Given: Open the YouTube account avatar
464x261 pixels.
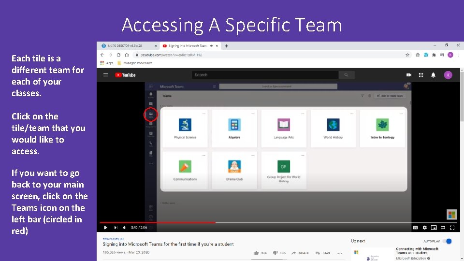Looking at the screenshot, I should pyautogui.click(x=448, y=75).
